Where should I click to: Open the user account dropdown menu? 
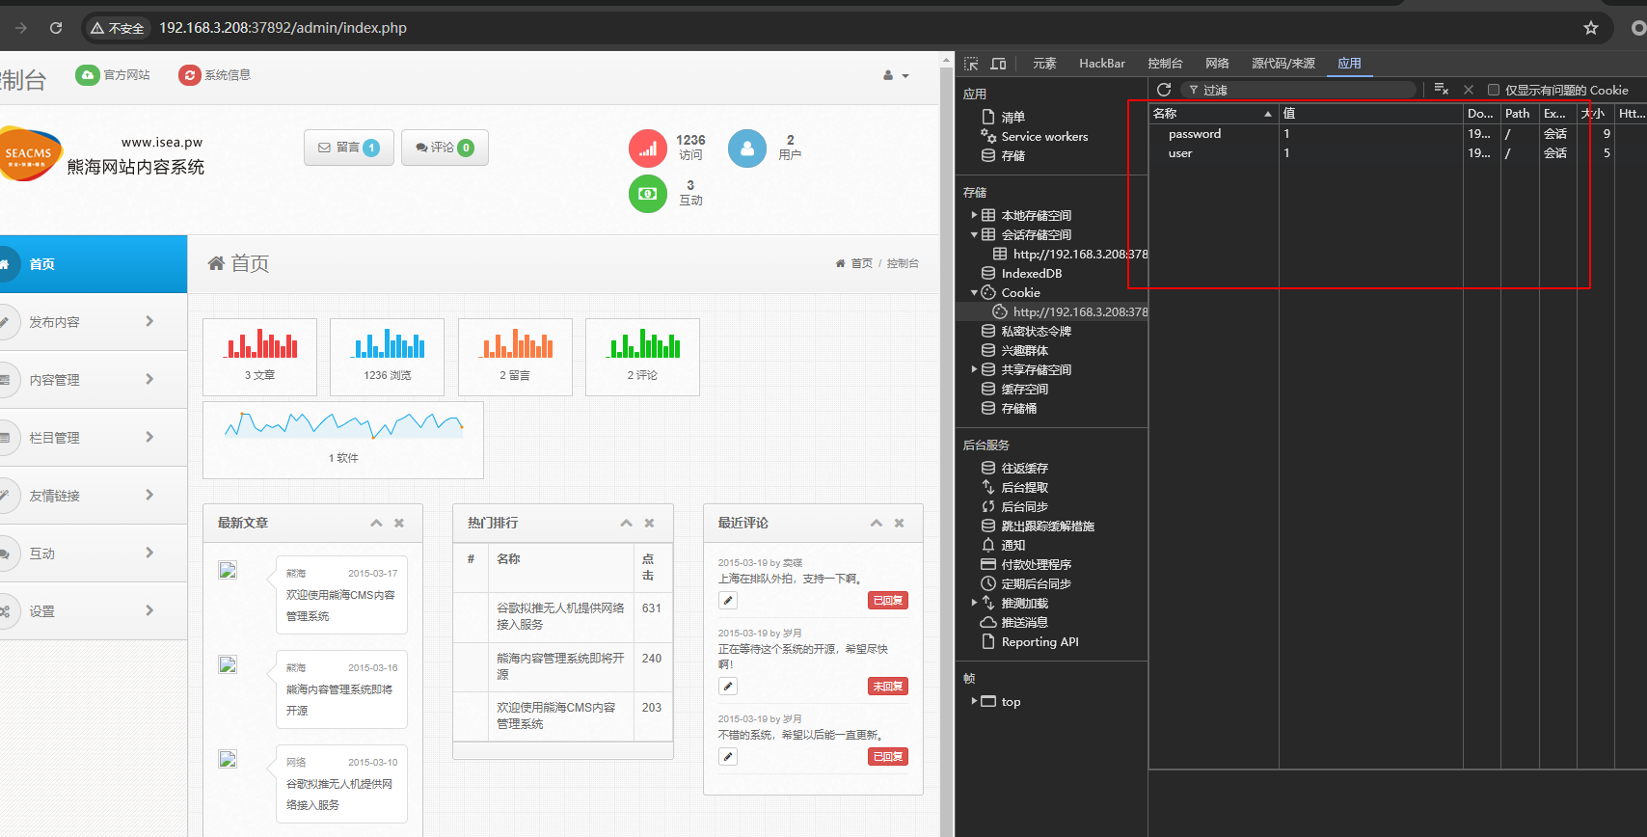click(x=896, y=75)
